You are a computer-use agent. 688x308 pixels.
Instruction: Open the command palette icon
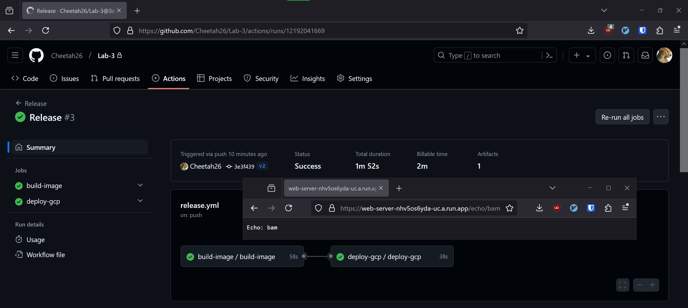coord(549,55)
